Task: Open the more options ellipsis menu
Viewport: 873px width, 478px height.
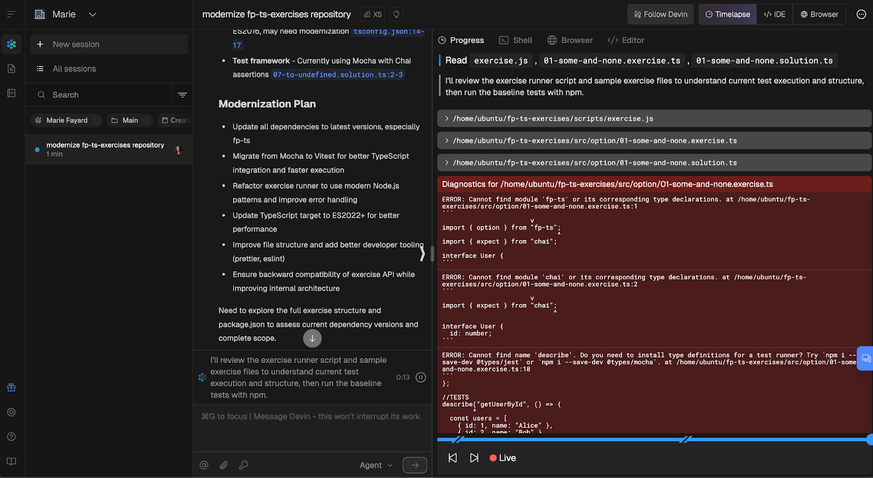Action: point(861,14)
